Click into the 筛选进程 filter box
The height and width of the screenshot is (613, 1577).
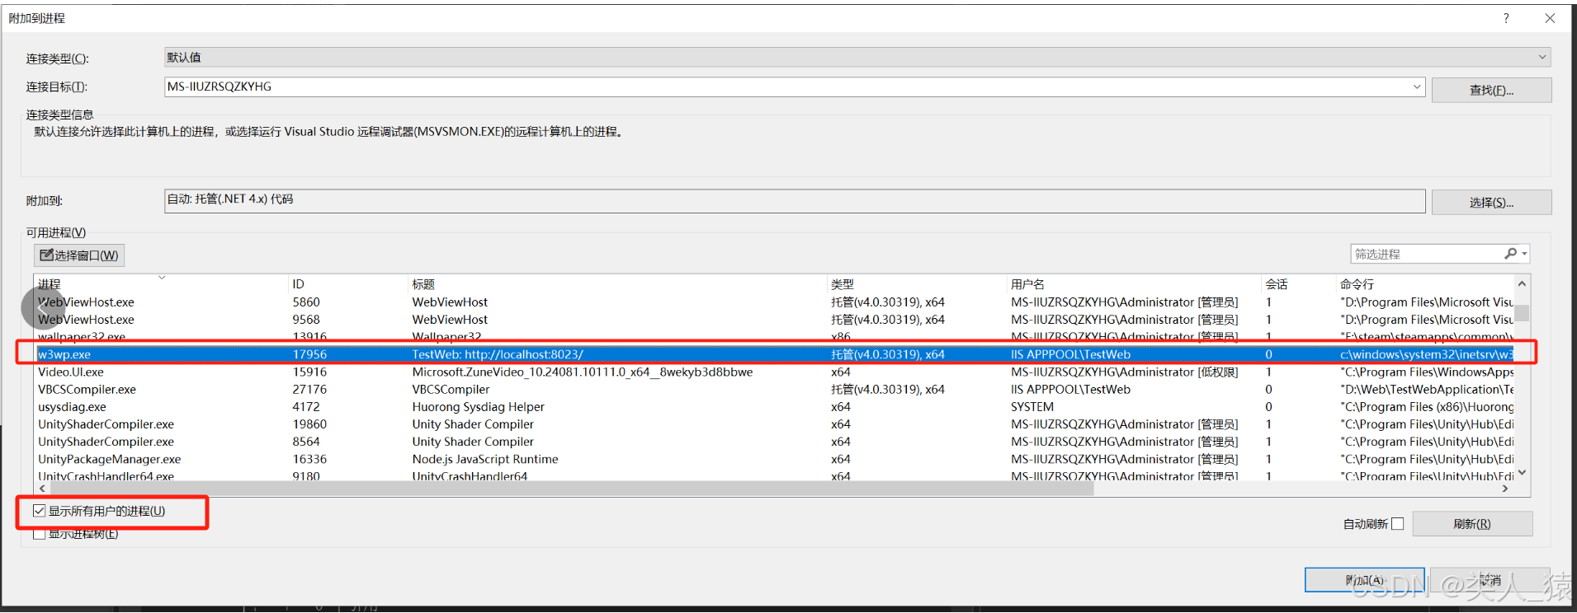[x=1428, y=254]
